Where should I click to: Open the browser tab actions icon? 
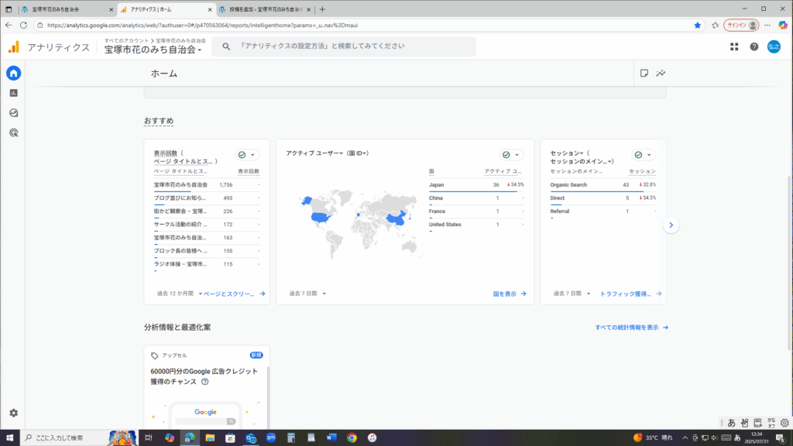9,9
